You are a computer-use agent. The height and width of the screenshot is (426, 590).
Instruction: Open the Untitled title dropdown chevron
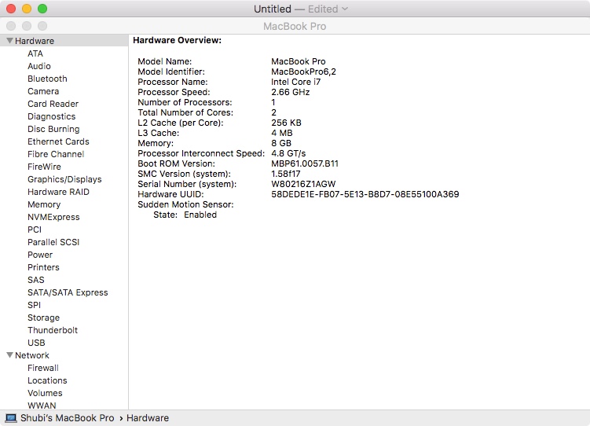tap(345, 9)
